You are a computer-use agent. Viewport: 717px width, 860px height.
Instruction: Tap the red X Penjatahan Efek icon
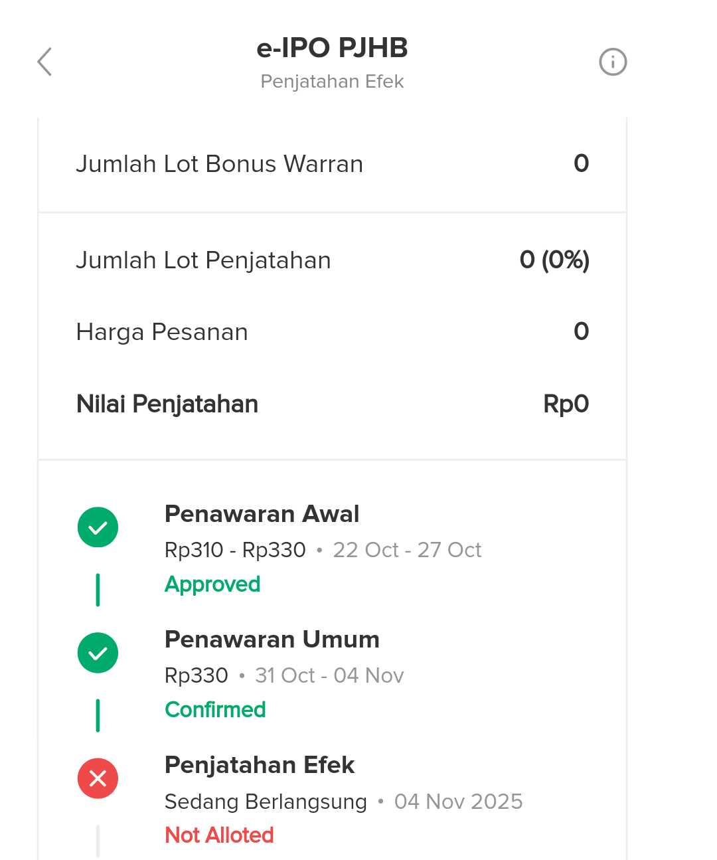point(98,778)
